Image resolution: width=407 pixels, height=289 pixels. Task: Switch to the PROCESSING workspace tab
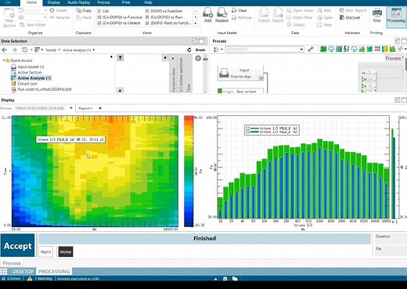(54, 271)
